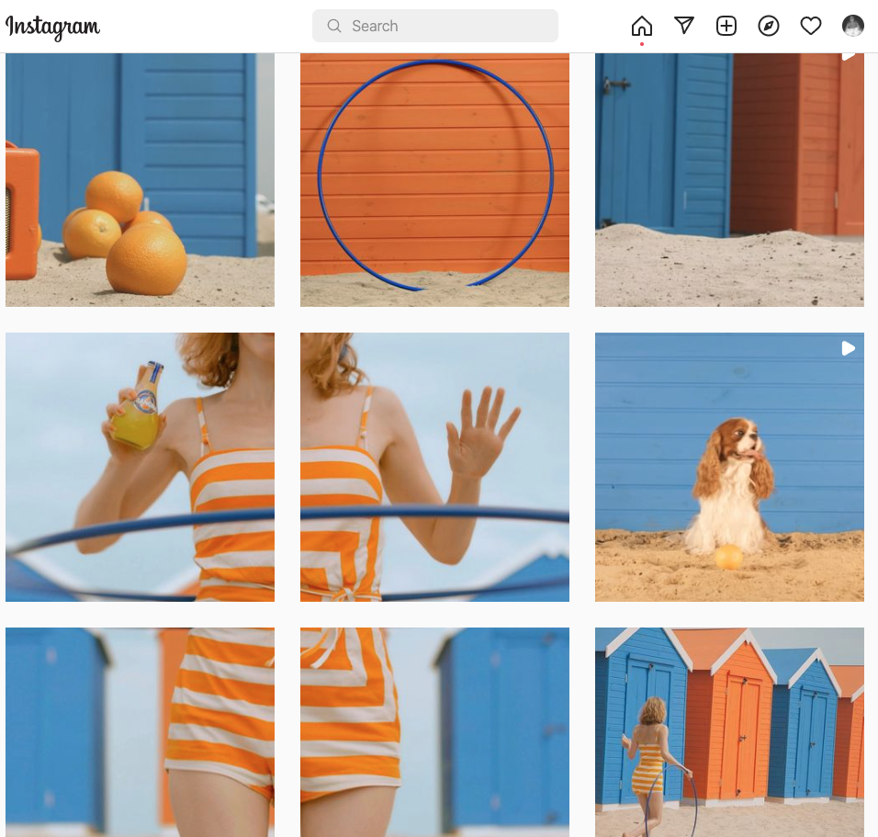Screen dimensions: 878x837
Task: Open activity heart icon
Action: click(x=810, y=26)
